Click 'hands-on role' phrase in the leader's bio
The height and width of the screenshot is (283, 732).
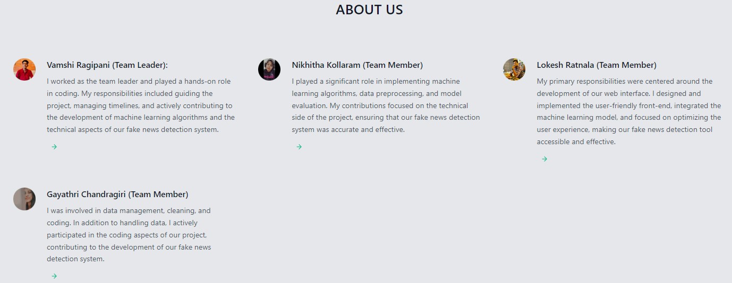coord(207,81)
